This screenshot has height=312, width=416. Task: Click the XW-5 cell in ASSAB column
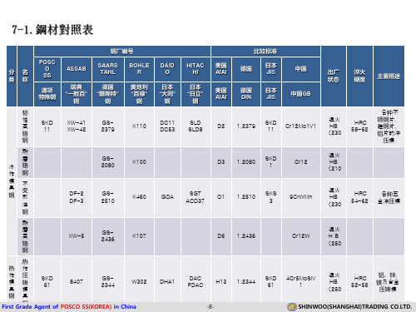(77, 236)
